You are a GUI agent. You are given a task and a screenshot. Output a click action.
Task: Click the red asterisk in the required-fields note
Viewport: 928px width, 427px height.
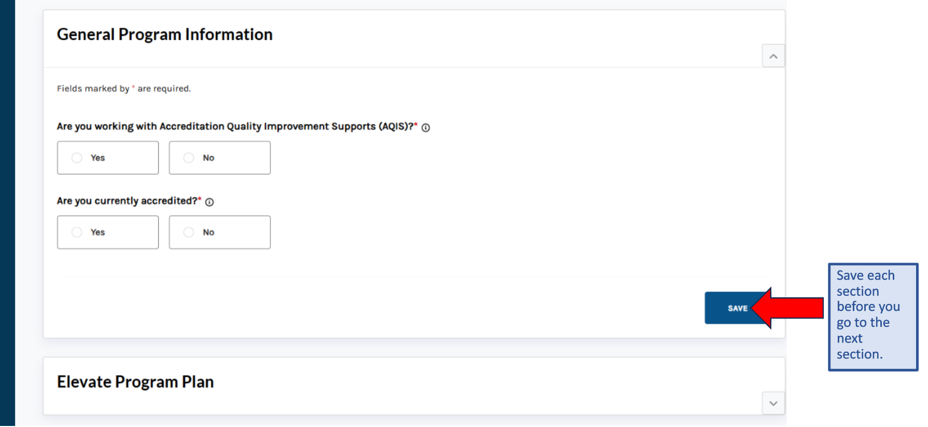[133, 88]
